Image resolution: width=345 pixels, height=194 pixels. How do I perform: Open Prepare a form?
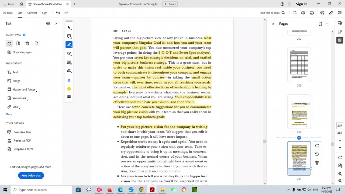coord(20,149)
